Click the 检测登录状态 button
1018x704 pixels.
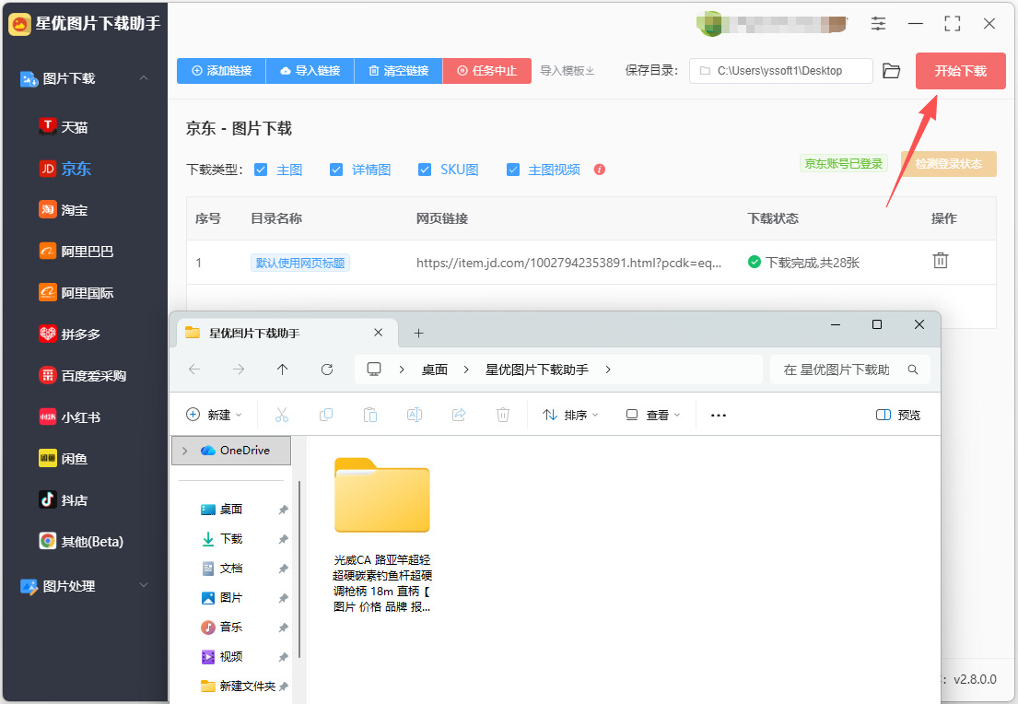[949, 164]
